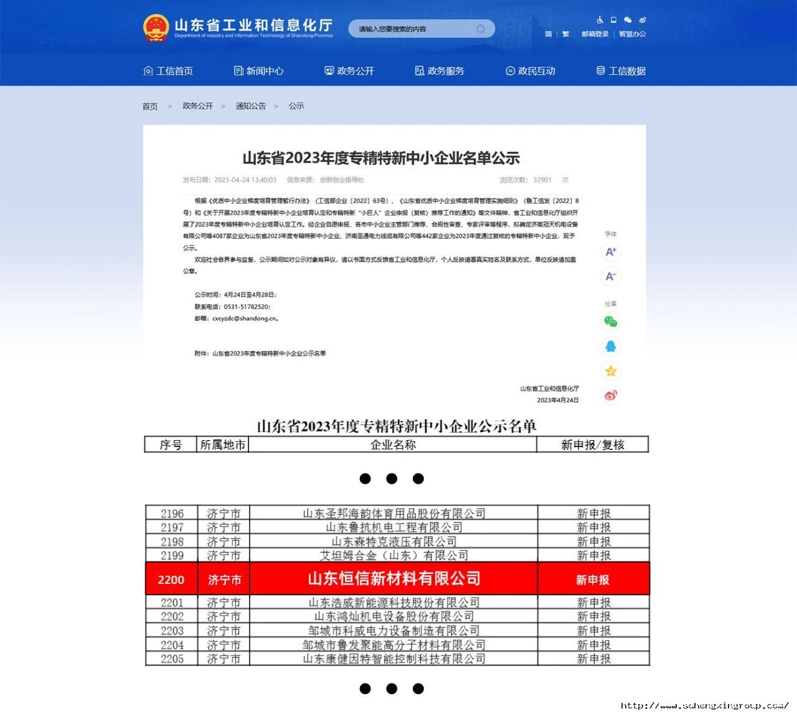Open the mobile version icon in header

(x=613, y=20)
